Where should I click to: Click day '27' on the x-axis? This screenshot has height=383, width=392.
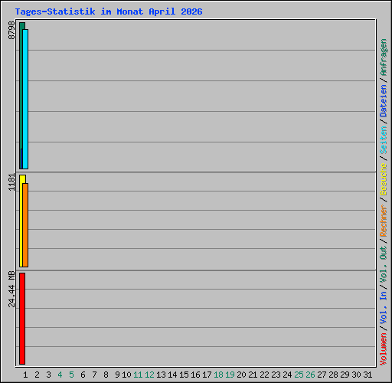coord(322,375)
